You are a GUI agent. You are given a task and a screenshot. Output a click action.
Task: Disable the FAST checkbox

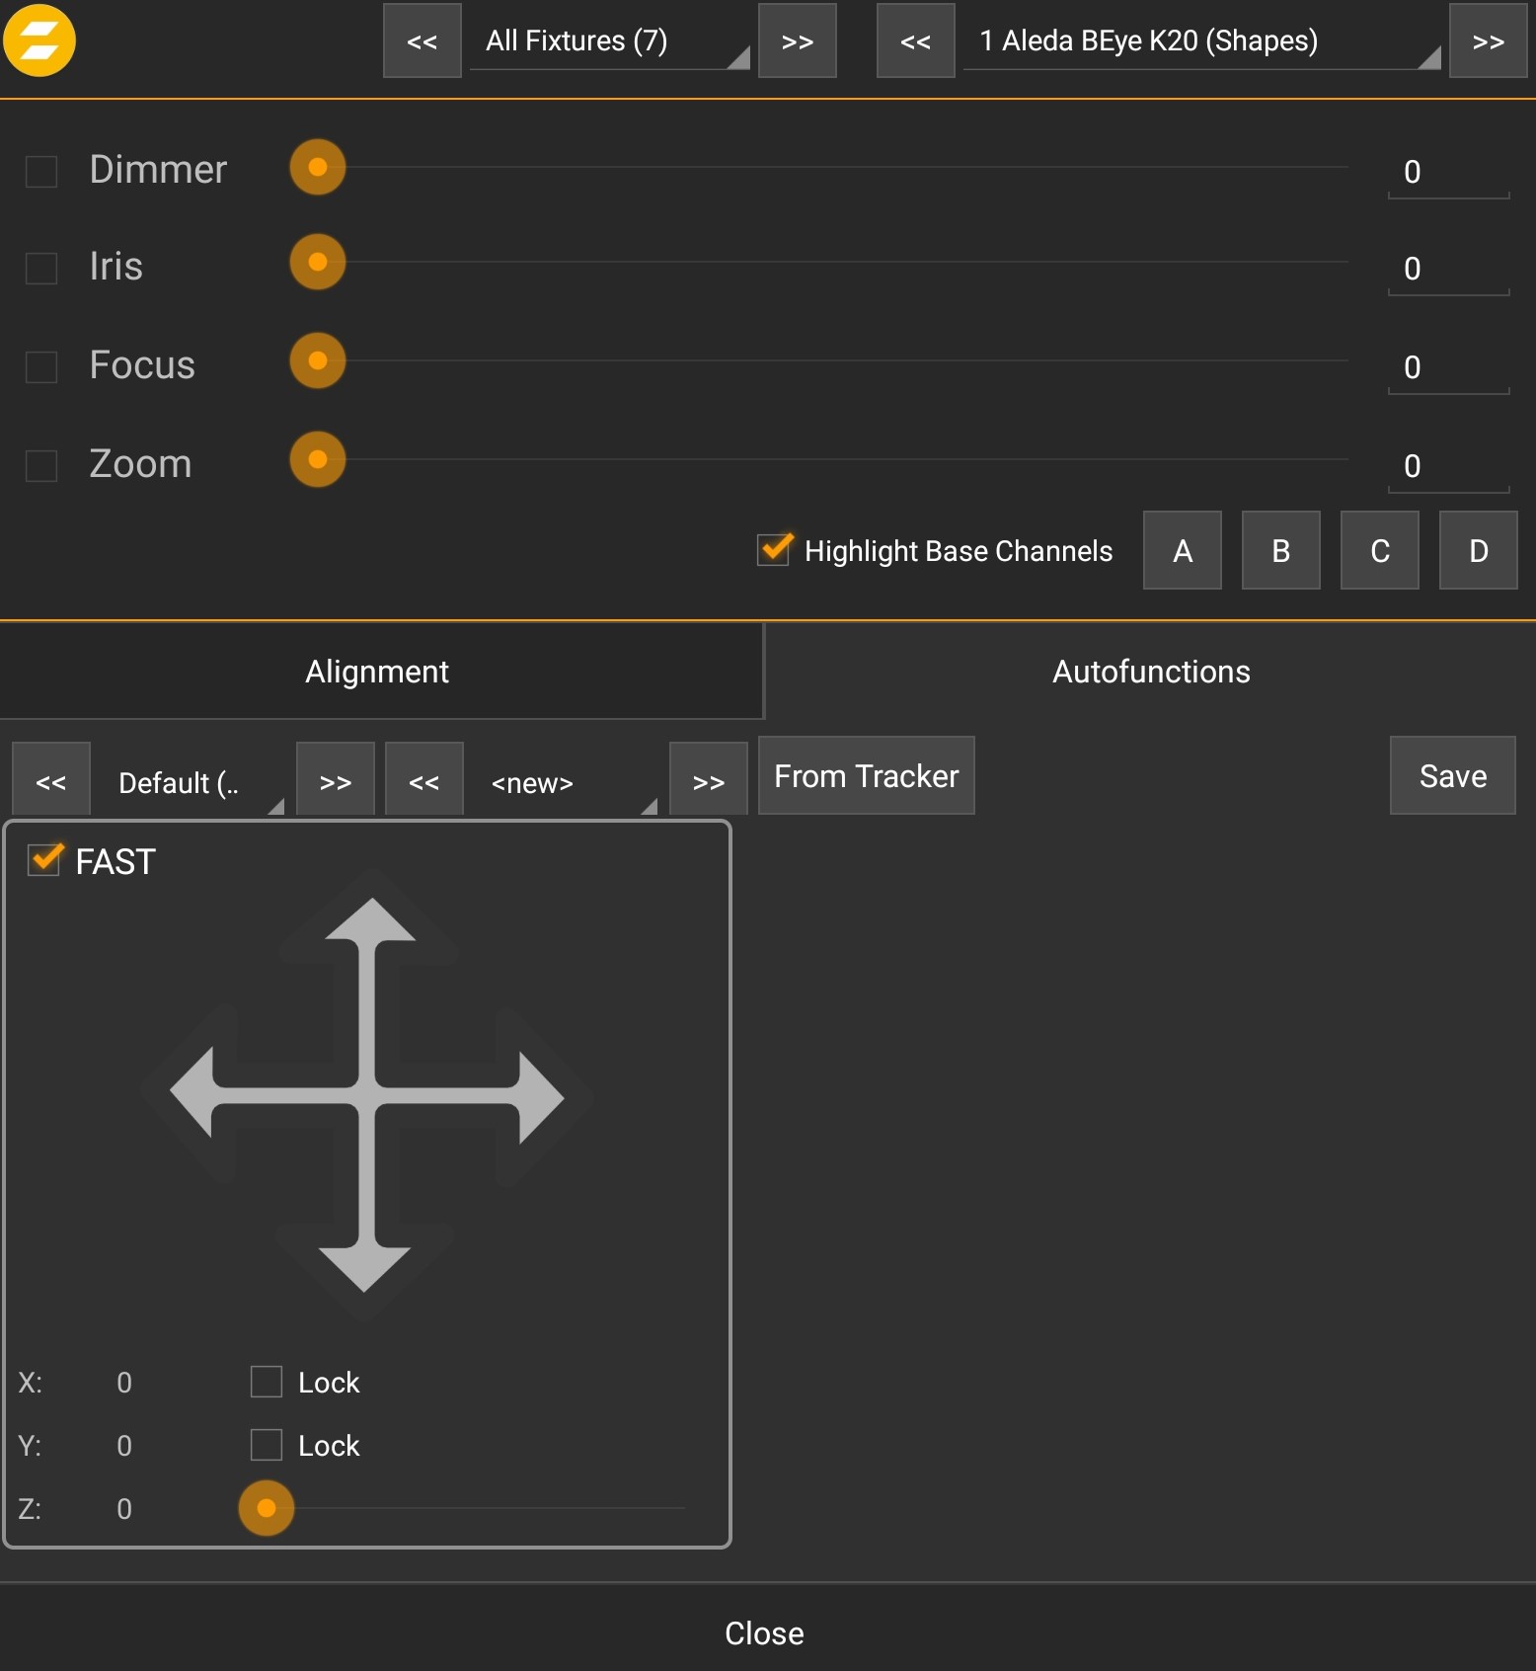coord(44,860)
